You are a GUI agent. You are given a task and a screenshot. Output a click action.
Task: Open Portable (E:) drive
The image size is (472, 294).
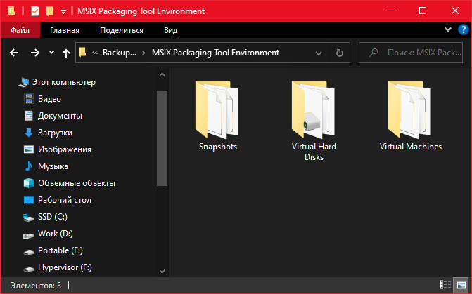click(x=60, y=250)
